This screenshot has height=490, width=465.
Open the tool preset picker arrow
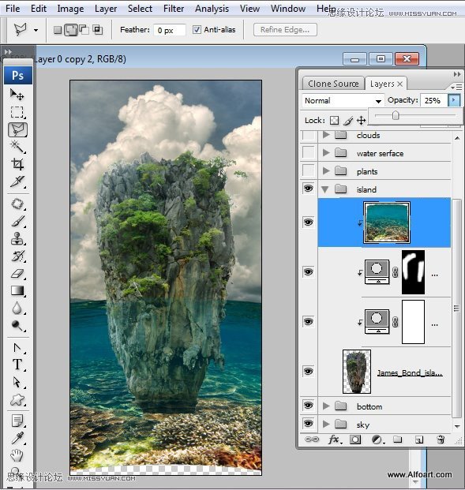pos(36,30)
